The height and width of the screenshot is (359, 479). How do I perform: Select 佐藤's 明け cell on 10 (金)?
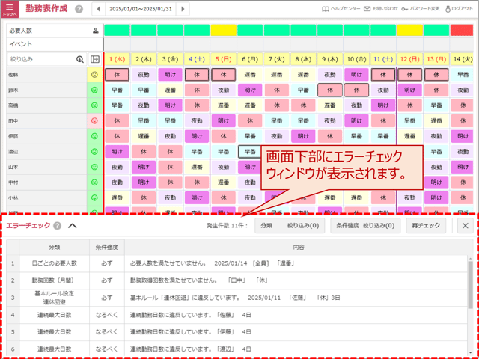pos(356,75)
